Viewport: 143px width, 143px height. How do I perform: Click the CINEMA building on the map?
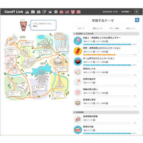click(22, 87)
